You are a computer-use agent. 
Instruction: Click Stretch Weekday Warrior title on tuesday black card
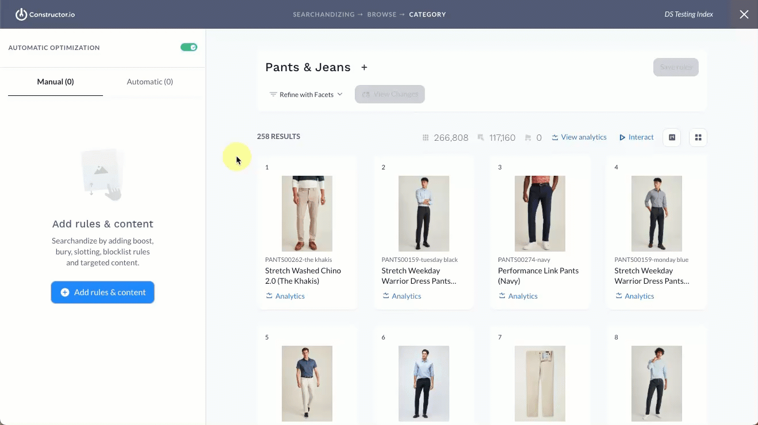419,276
